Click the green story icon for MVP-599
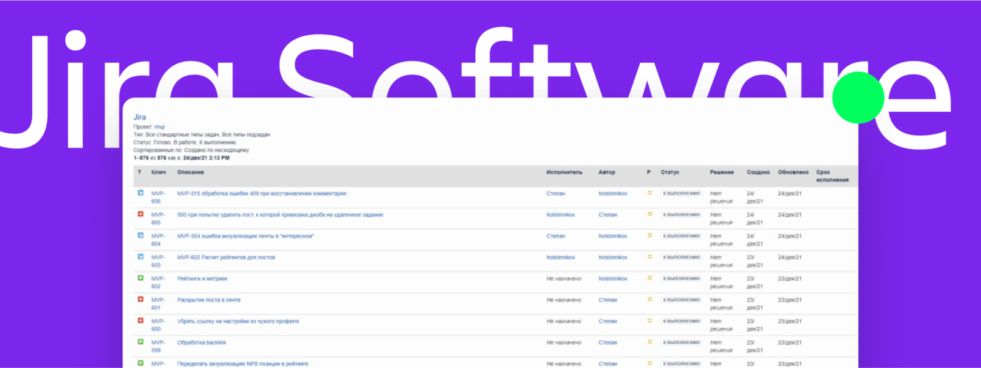 coord(141,342)
